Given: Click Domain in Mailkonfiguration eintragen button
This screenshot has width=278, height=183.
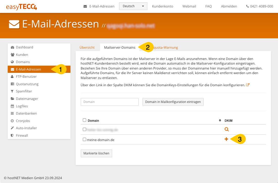Looking at the screenshot, I should point(173,102).
